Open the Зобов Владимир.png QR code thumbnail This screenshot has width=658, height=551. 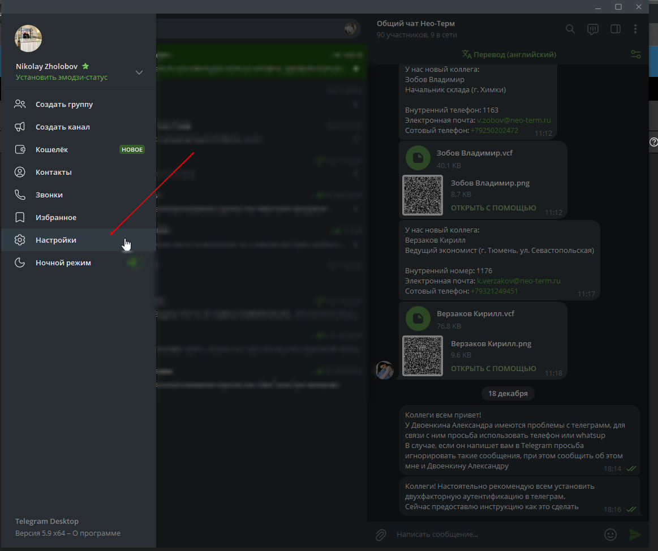click(x=423, y=195)
